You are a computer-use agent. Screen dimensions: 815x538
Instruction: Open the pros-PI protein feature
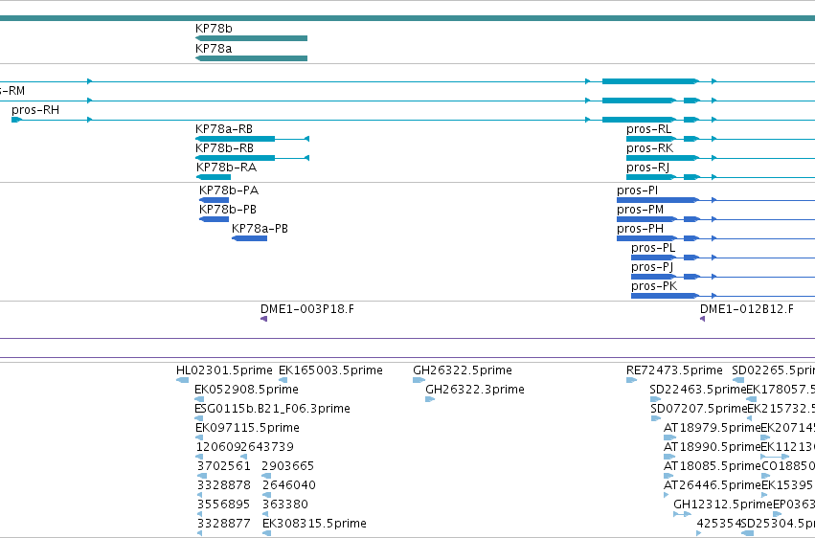click(715, 200)
